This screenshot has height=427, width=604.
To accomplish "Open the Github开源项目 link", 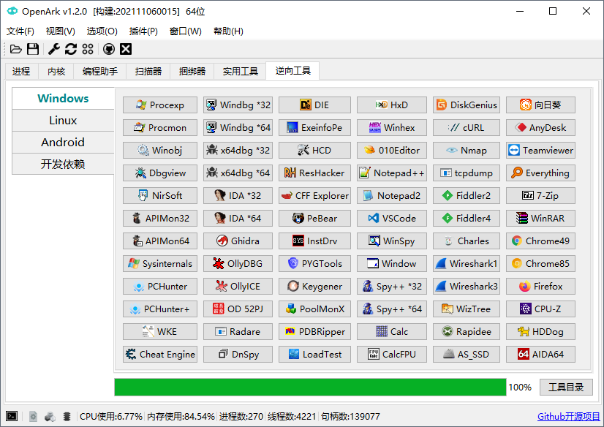I will [569, 417].
